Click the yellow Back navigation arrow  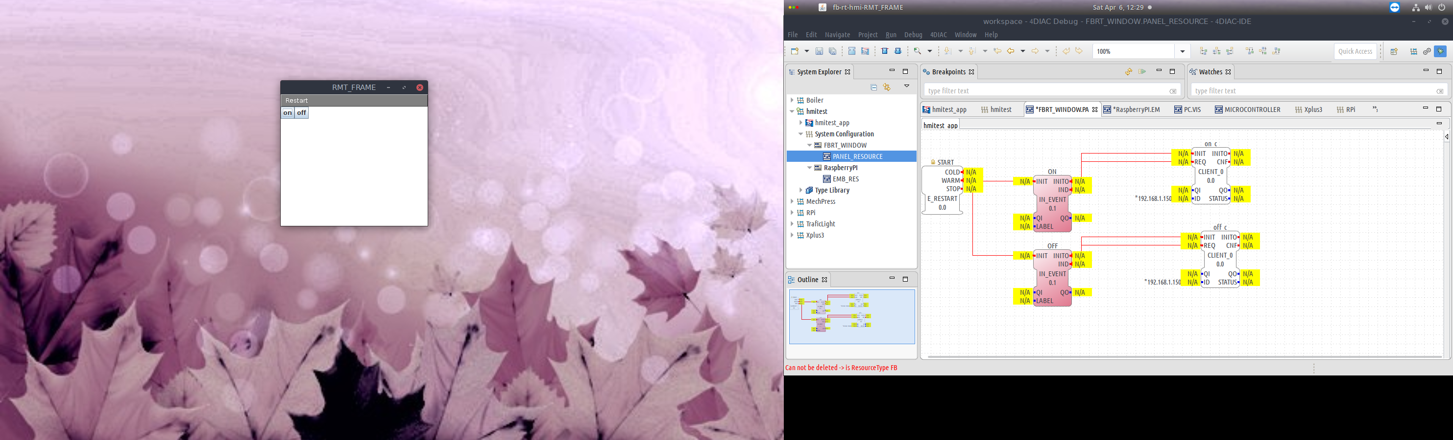(x=1011, y=51)
